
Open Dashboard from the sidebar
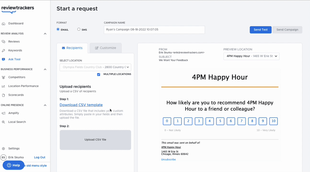click(x=16, y=23)
